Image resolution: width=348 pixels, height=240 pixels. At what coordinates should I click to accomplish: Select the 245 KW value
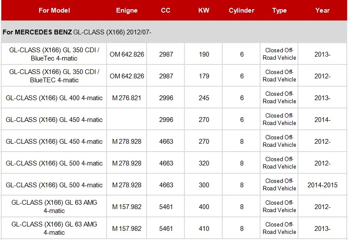[x=204, y=98]
